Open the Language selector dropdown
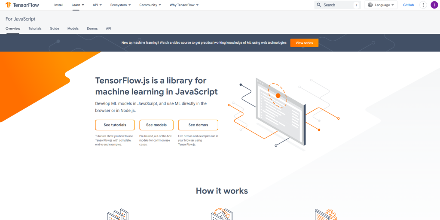The width and height of the screenshot is (440, 220). (x=381, y=5)
